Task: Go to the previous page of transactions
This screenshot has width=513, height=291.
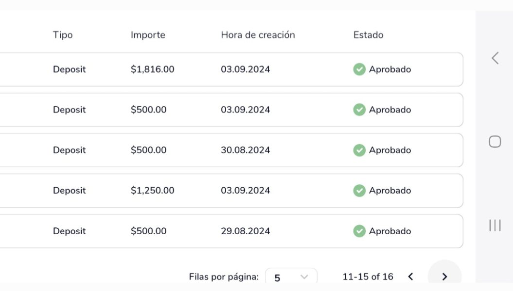Action: (x=410, y=276)
